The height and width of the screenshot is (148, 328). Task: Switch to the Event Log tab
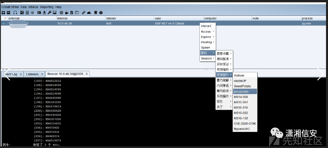point(10,74)
